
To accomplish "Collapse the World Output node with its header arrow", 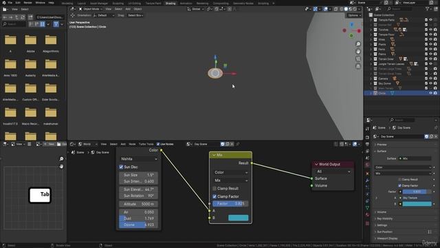I will (x=316, y=164).
